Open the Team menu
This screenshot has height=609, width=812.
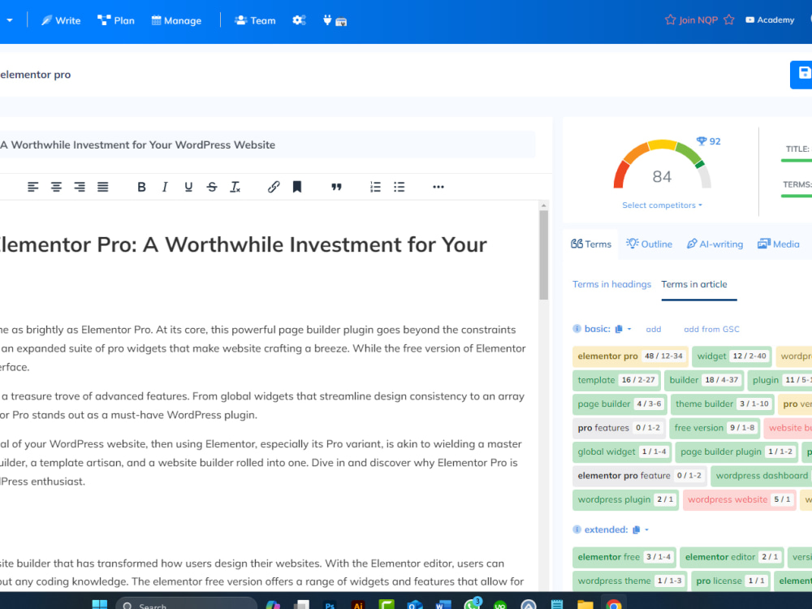255,21
